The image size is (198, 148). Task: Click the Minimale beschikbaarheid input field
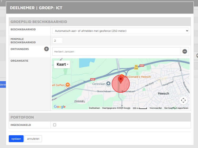coord(58,41)
